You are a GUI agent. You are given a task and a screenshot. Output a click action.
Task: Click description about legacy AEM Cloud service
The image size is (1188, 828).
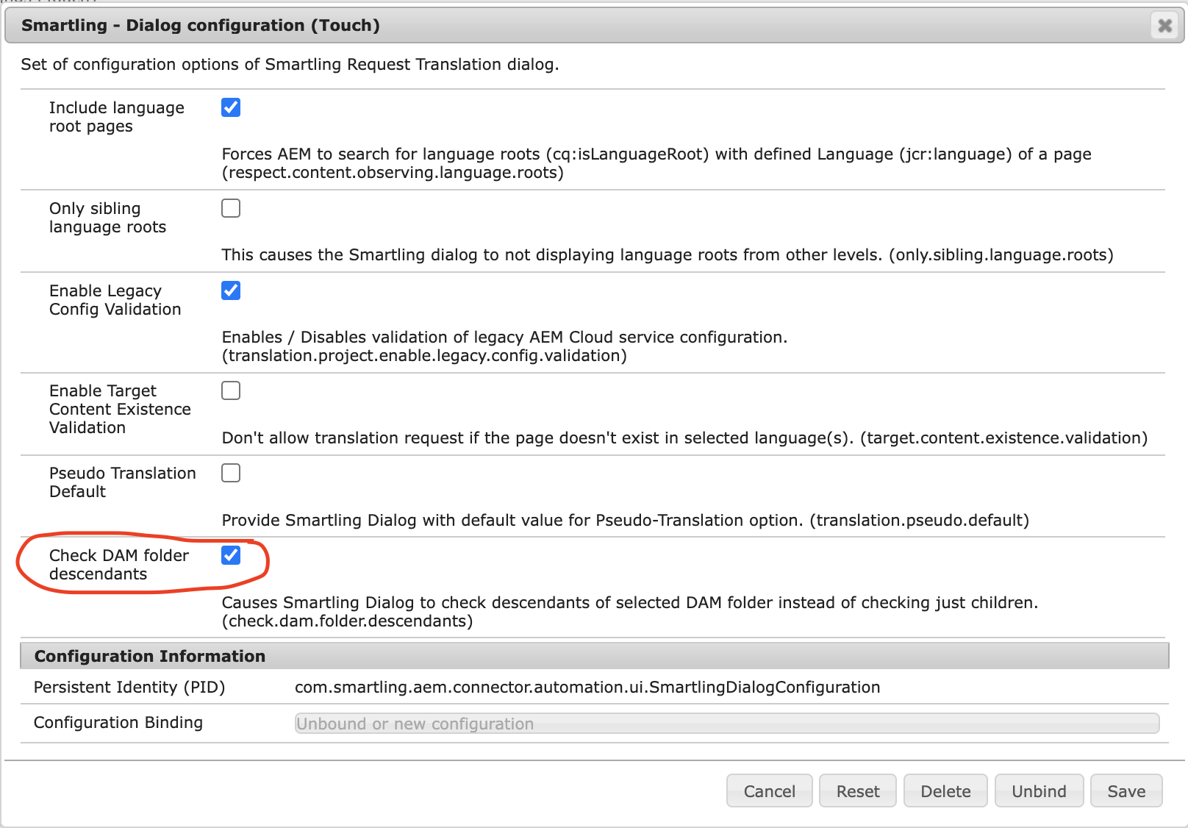click(x=505, y=346)
